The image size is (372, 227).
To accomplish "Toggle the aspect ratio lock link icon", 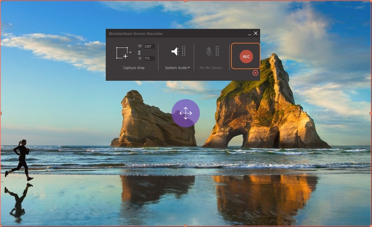I will (140, 52).
